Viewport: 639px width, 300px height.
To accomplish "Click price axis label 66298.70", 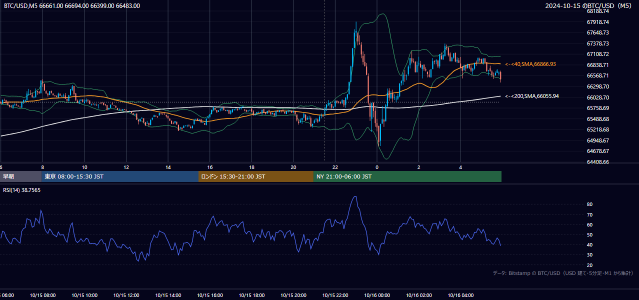I will [x=597, y=86].
